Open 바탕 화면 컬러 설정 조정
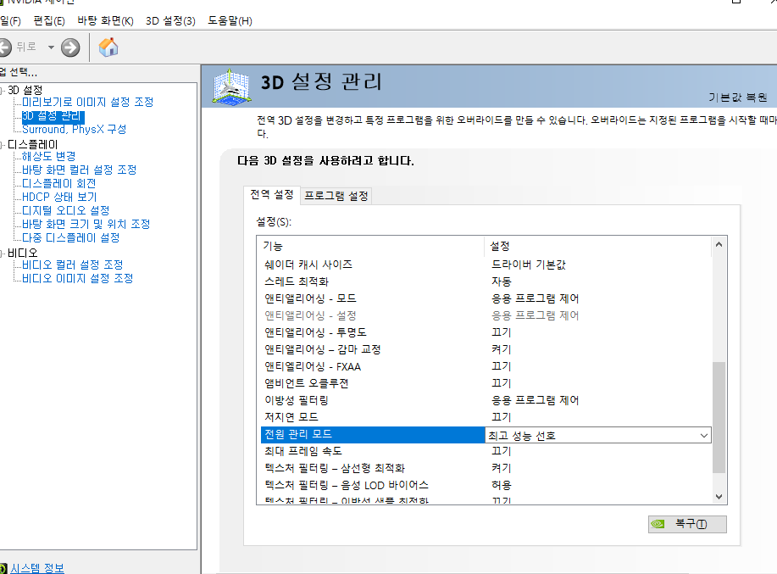The image size is (777, 574). point(80,170)
